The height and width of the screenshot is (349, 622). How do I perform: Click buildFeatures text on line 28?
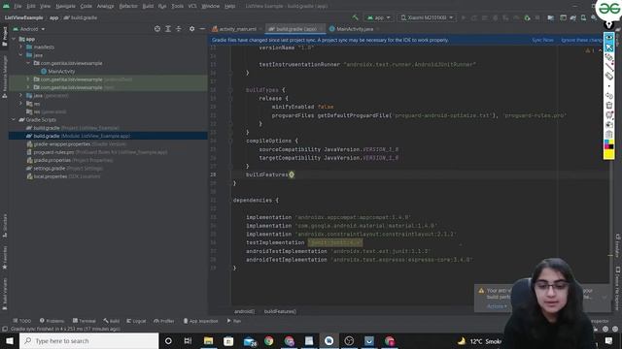coord(267,174)
